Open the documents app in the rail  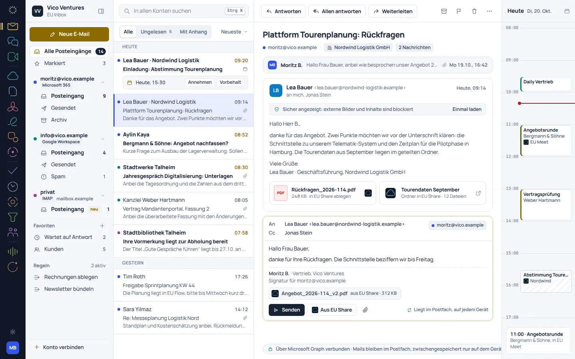click(13, 91)
